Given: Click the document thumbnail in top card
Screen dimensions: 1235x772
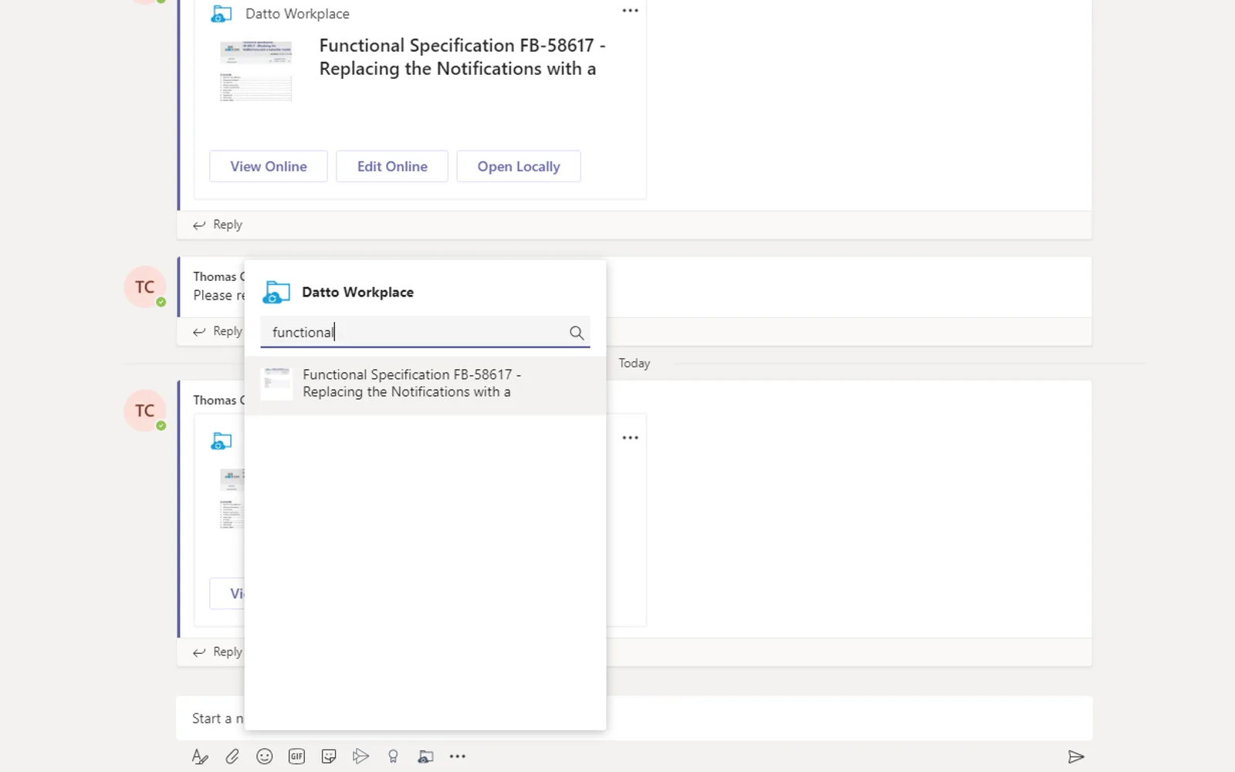Looking at the screenshot, I should pos(256,71).
